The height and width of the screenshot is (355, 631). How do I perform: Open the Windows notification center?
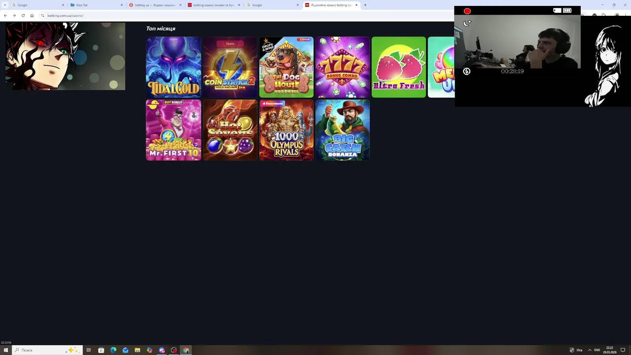pyautogui.click(x=623, y=350)
